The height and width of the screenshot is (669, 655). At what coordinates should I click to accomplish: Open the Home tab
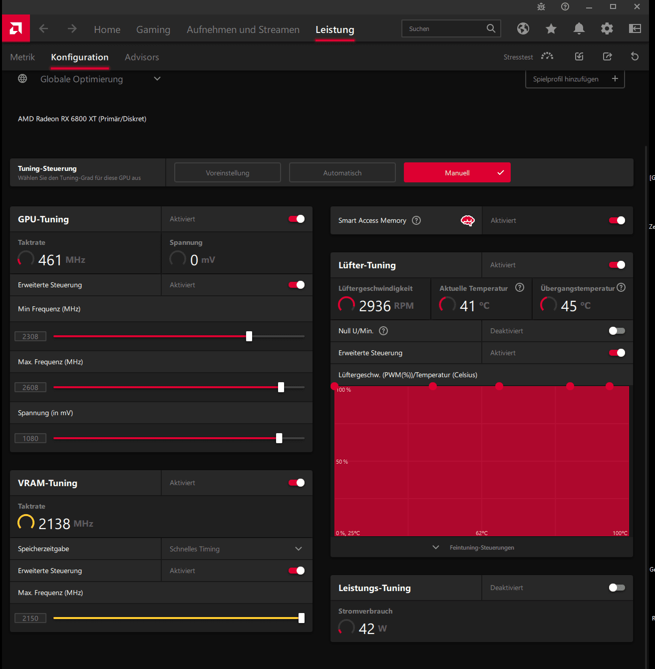[x=107, y=29]
